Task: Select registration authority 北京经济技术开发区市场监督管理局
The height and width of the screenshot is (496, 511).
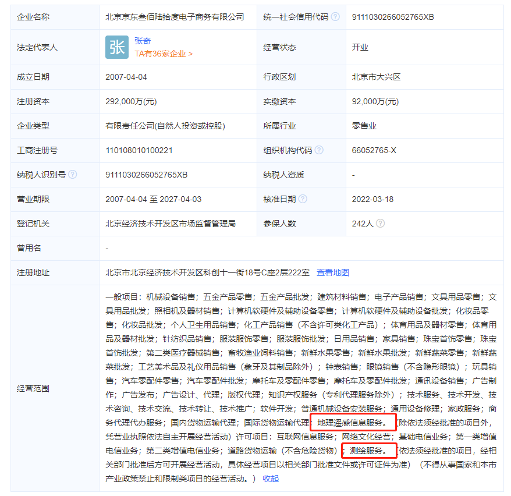Action: coord(171,224)
